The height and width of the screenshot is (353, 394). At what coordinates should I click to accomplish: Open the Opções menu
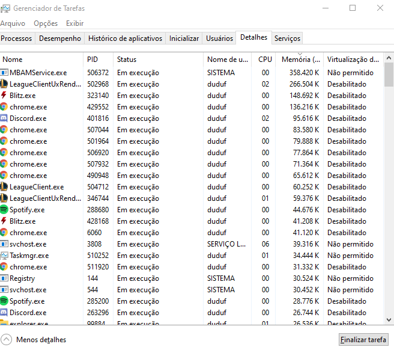click(46, 23)
